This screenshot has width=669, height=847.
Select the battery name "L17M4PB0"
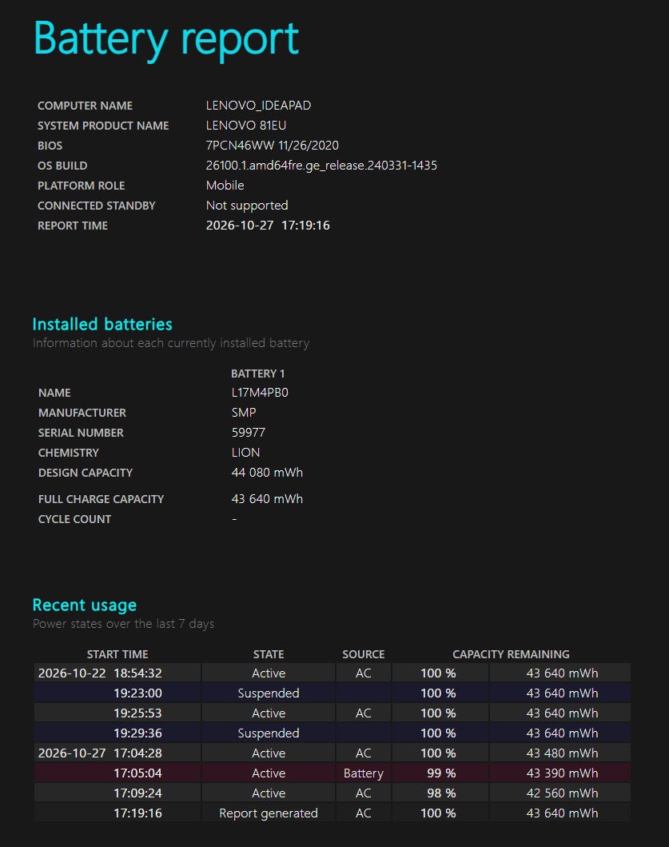[260, 393]
